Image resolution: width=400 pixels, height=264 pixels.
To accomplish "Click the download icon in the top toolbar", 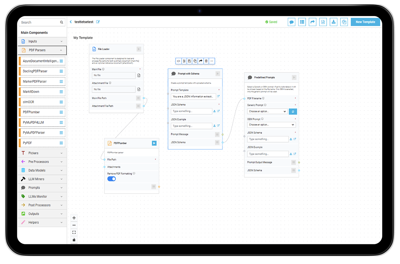I will pyautogui.click(x=333, y=22).
